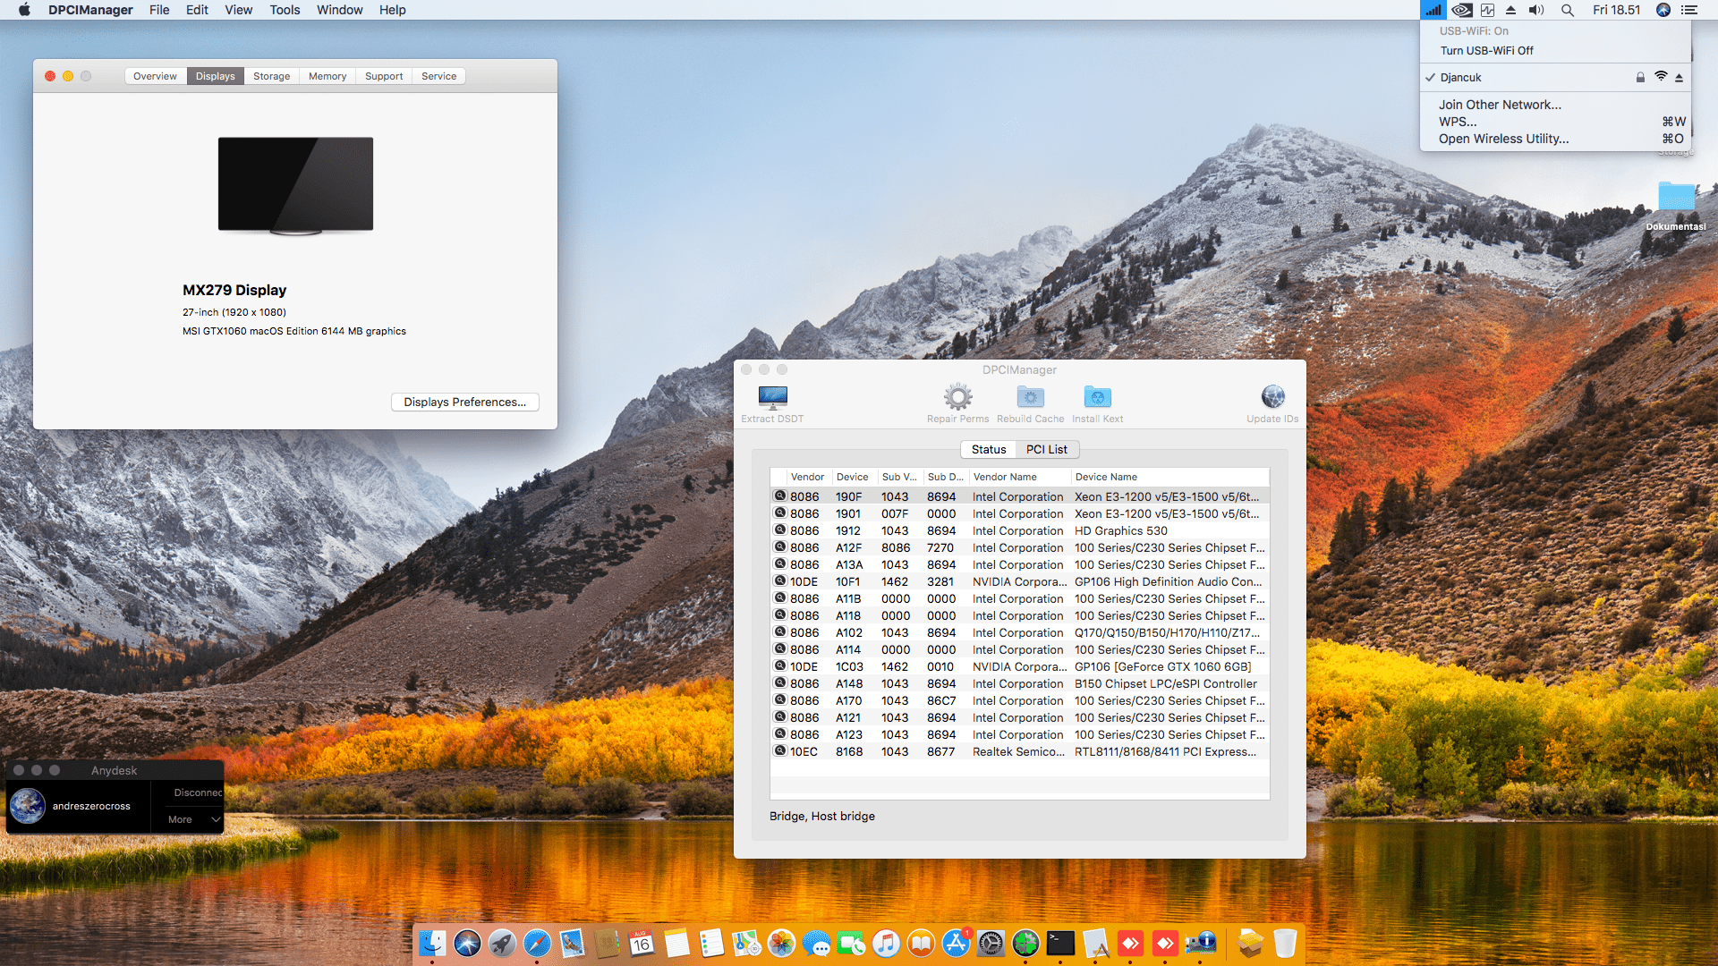Click the Update IDs globe icon
Screen dimensions: 1718x966
pyautogui.click(x=1272, y=397)
